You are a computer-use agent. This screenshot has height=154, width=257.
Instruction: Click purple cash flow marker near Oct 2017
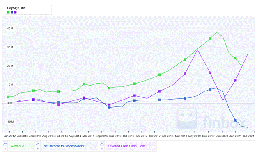pyautogui.click(x=160, y=91)
